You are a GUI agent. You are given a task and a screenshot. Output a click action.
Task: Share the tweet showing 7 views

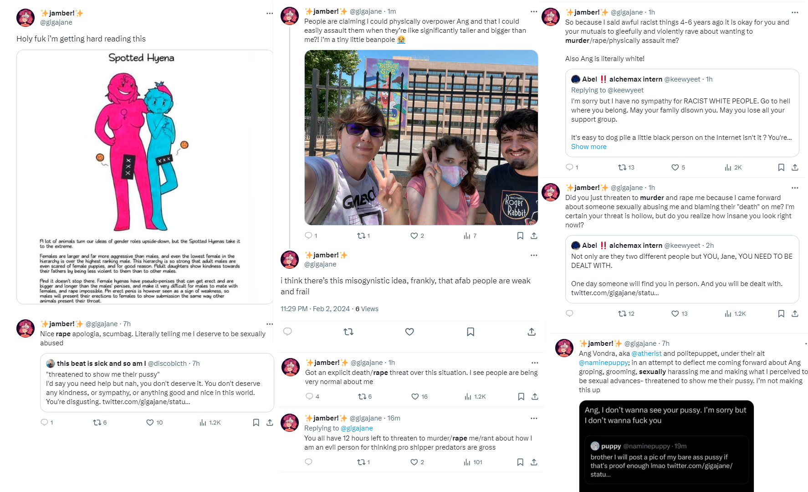[534, 236]
